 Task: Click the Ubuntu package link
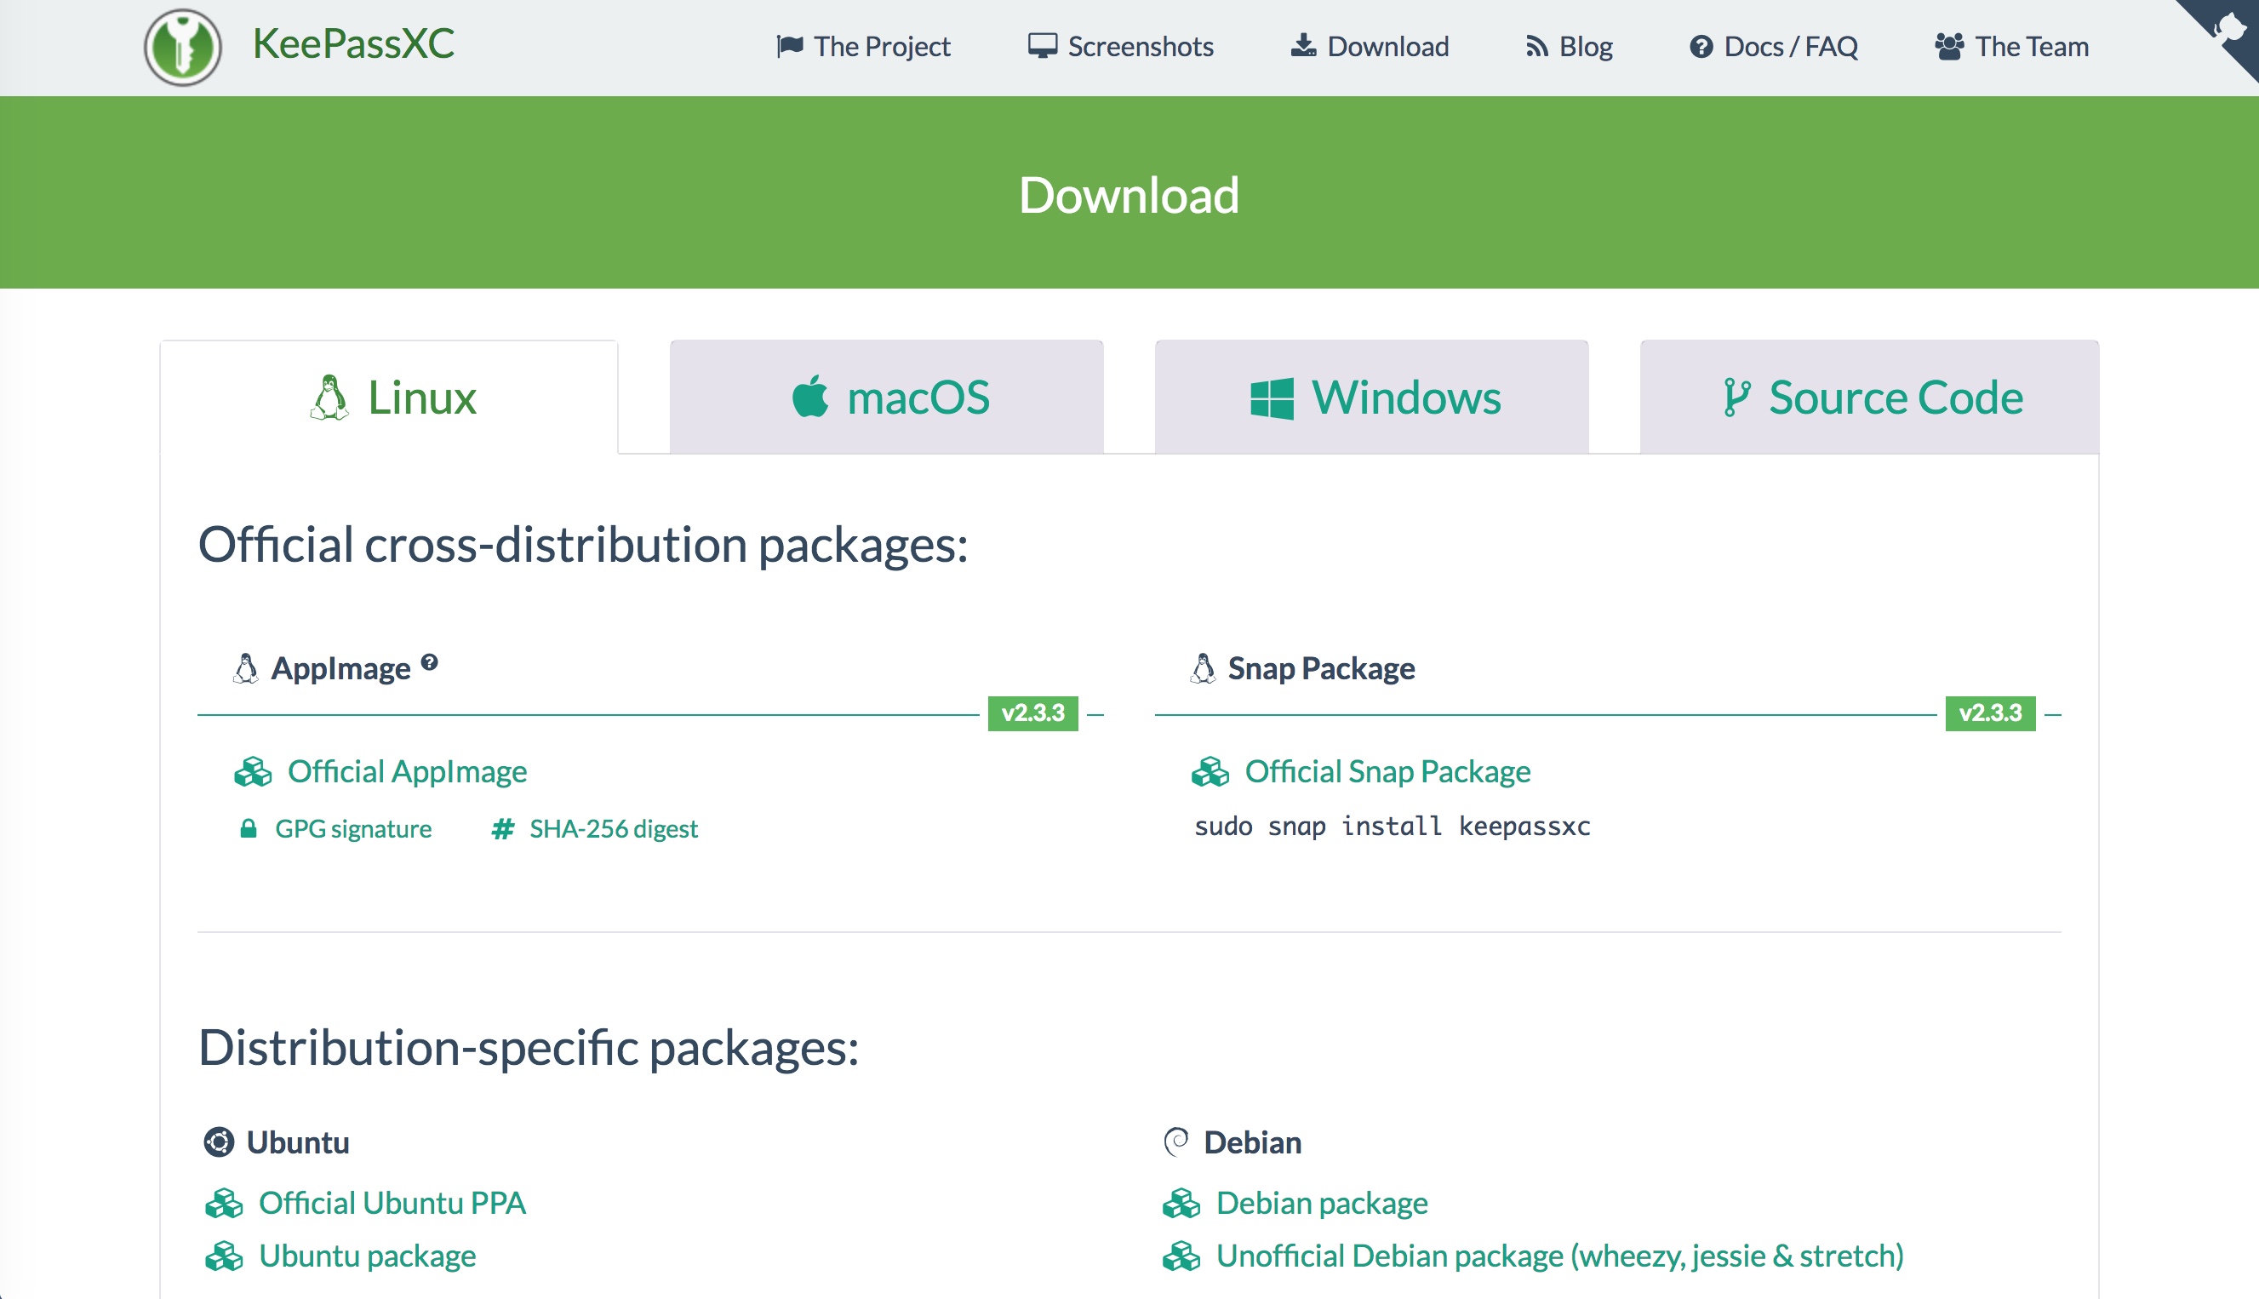pos(368,1256)
